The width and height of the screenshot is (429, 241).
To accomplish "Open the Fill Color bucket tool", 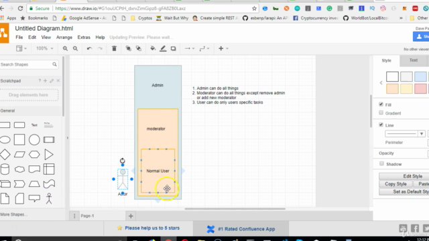I will coord(153,49).
